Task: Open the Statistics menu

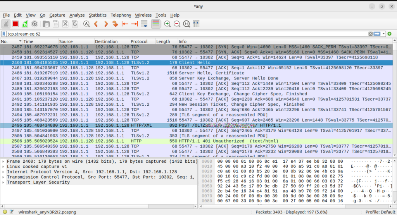Action: click(x=97, y=15)
